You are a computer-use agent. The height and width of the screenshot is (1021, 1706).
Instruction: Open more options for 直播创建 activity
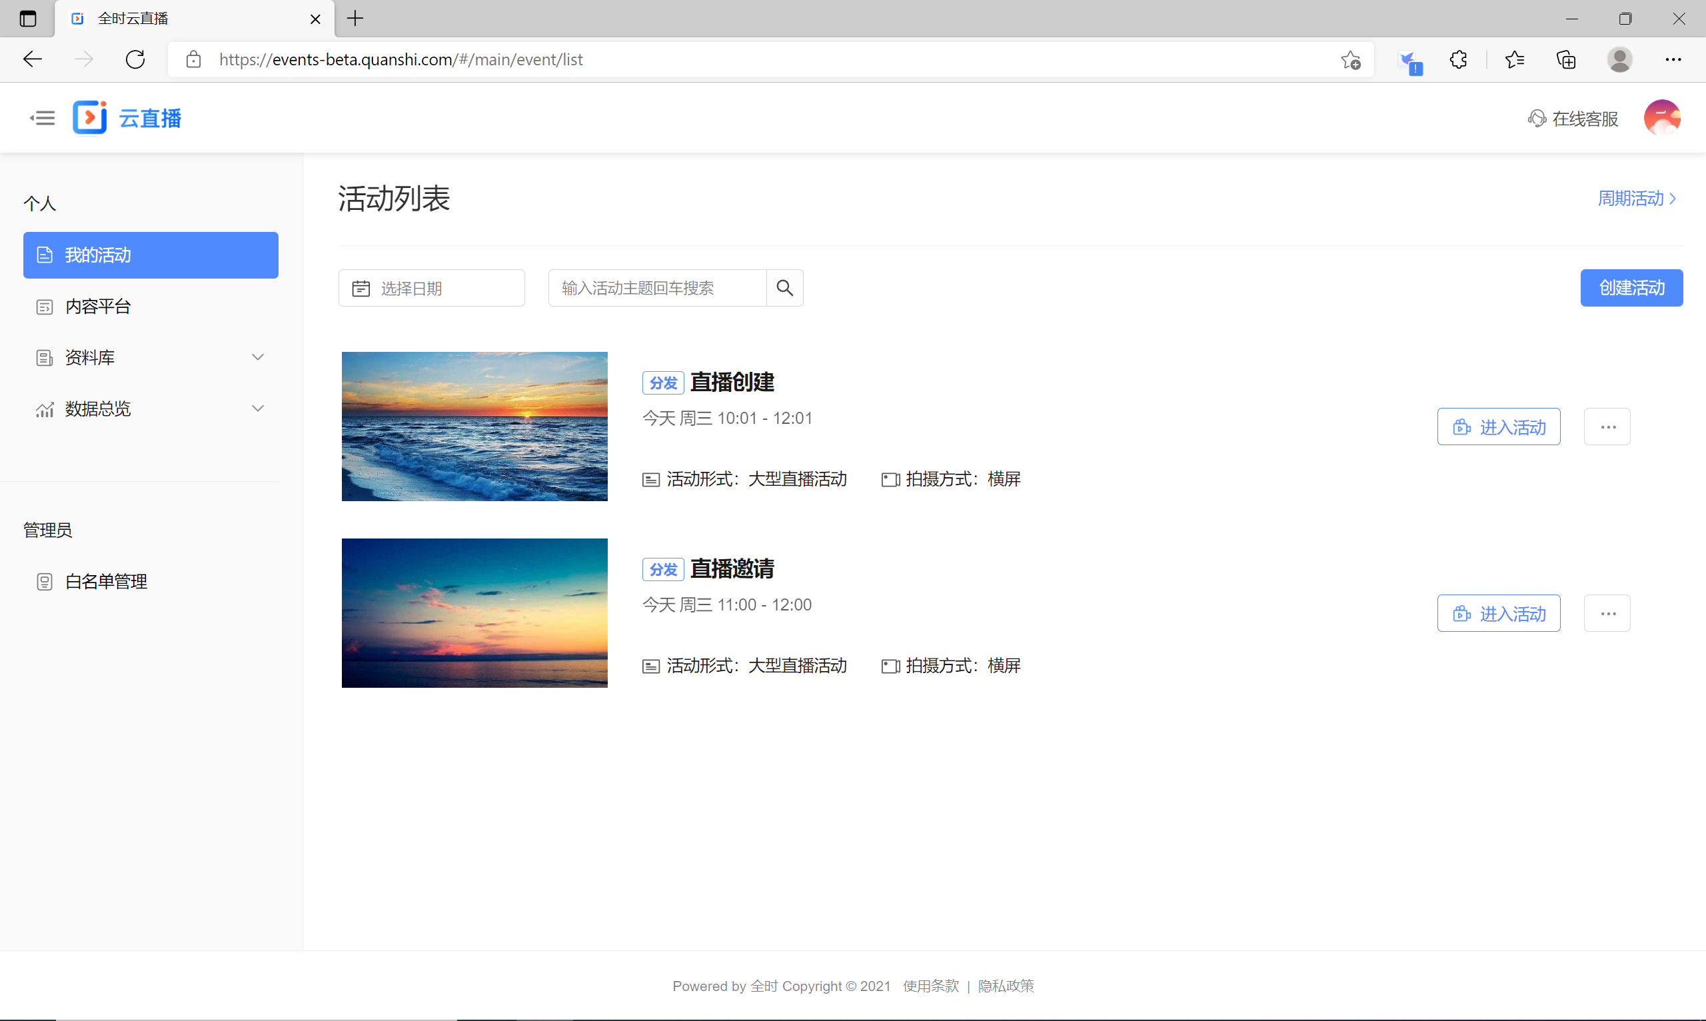(1607, 427)
